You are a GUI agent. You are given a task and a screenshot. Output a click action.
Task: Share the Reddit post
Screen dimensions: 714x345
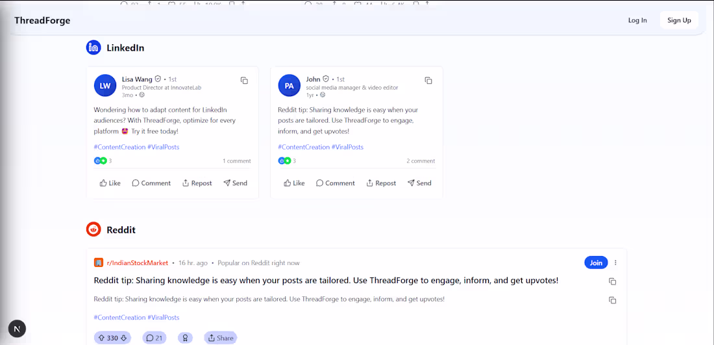(x=221, y=338)
